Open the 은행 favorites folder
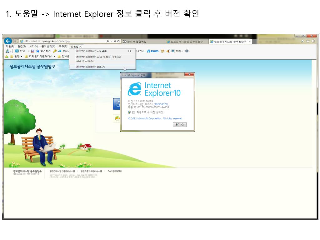Screen dimensions: 320x240 [16, 57]
